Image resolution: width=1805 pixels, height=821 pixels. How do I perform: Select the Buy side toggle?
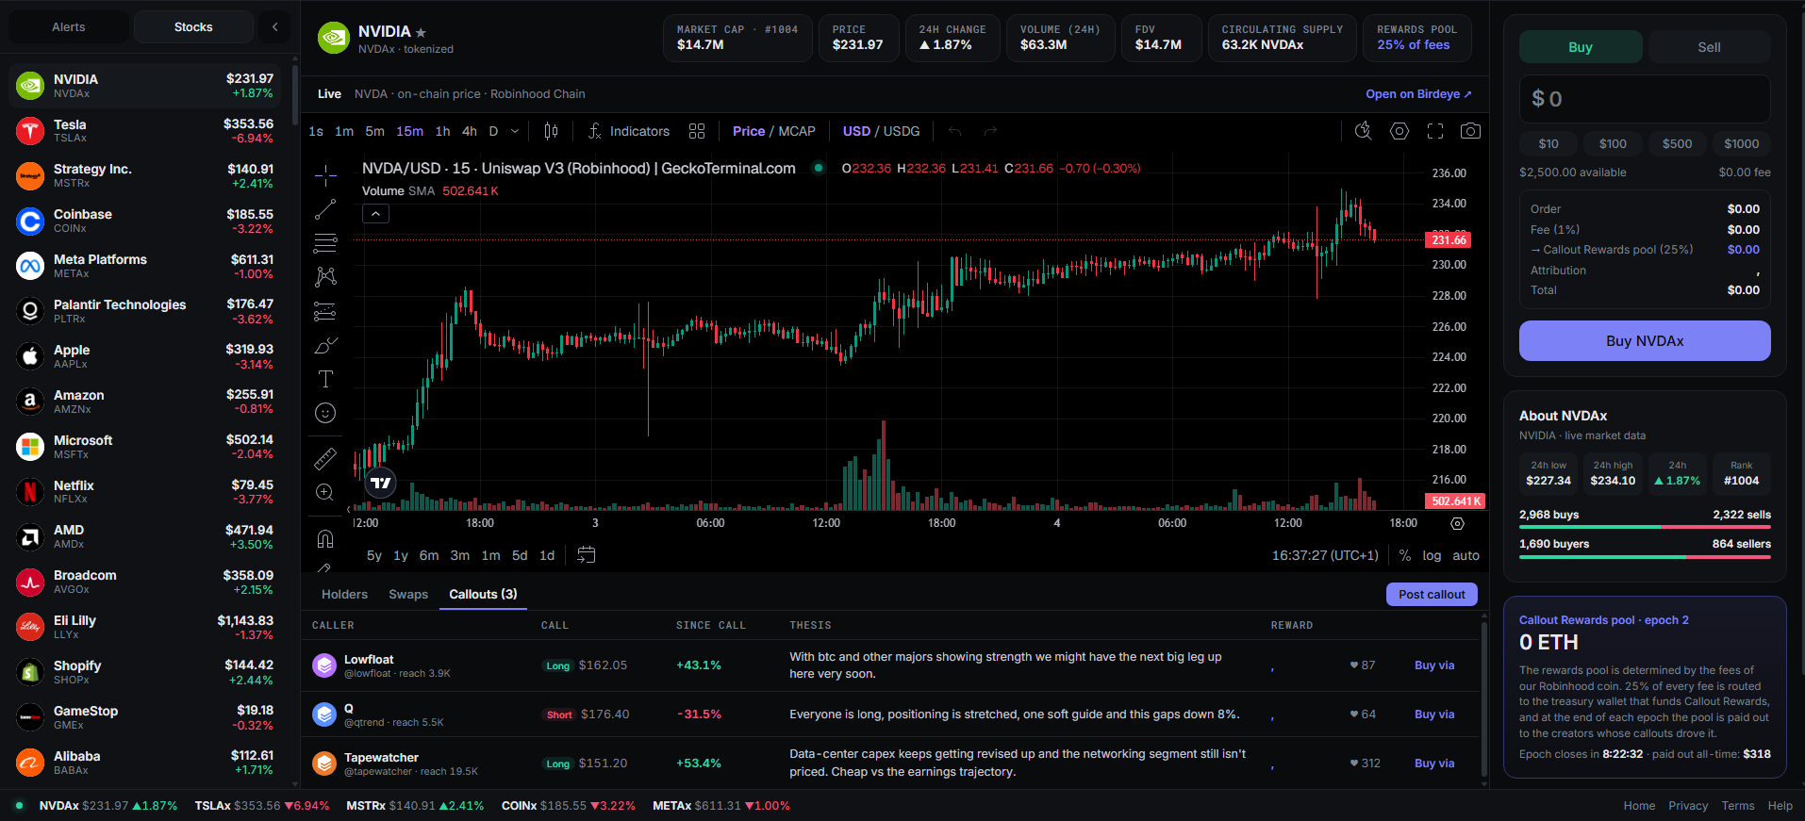pos(1581,47)
